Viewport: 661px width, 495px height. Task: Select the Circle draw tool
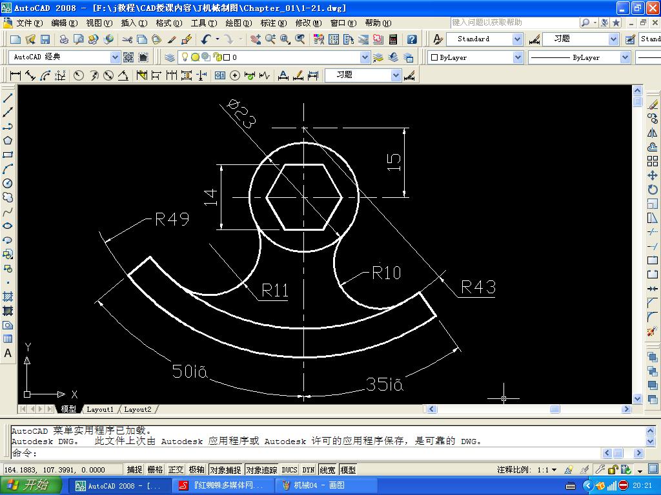[x=8, y=183]
